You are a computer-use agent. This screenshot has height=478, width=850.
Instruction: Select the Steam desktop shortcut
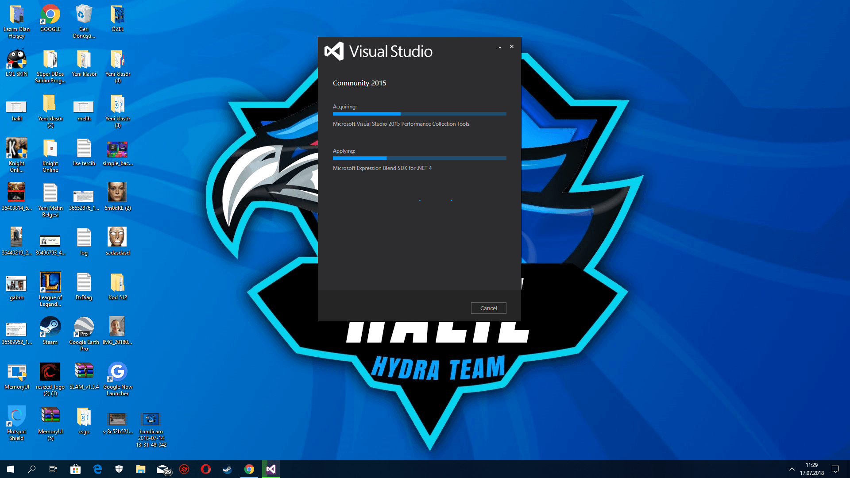pyautogui.click(x=50, y=331)
